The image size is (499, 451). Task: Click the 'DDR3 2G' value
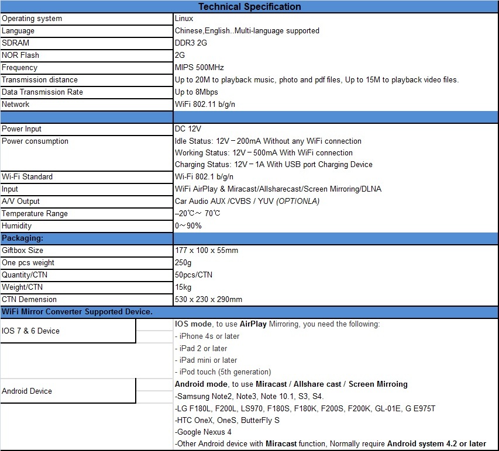click(x=191, y=43)
